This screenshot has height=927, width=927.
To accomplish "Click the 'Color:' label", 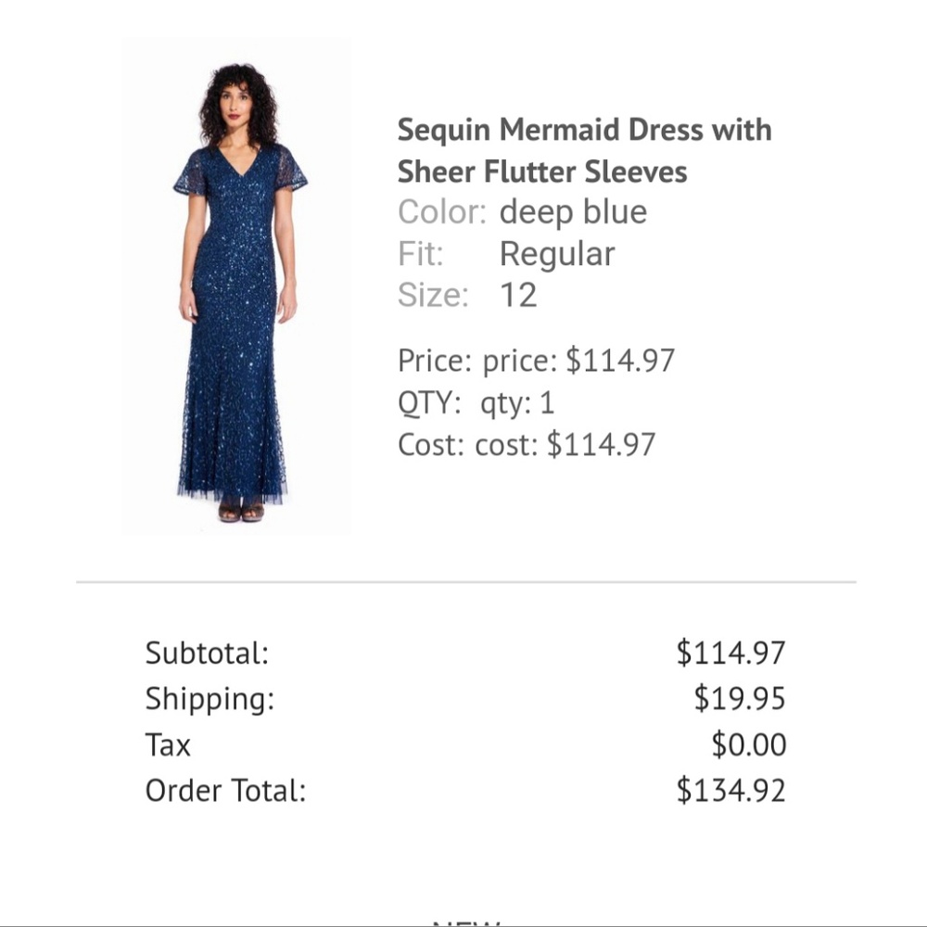I will (442, 212).
